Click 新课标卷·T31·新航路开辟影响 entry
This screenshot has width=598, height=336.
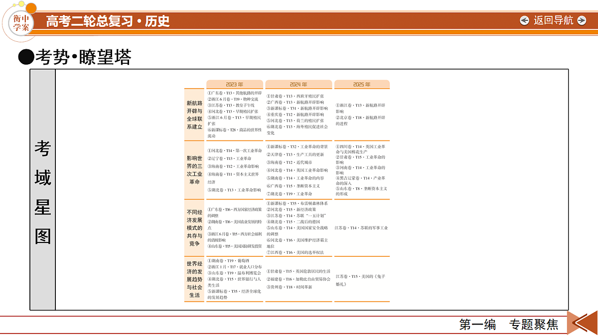297,108
